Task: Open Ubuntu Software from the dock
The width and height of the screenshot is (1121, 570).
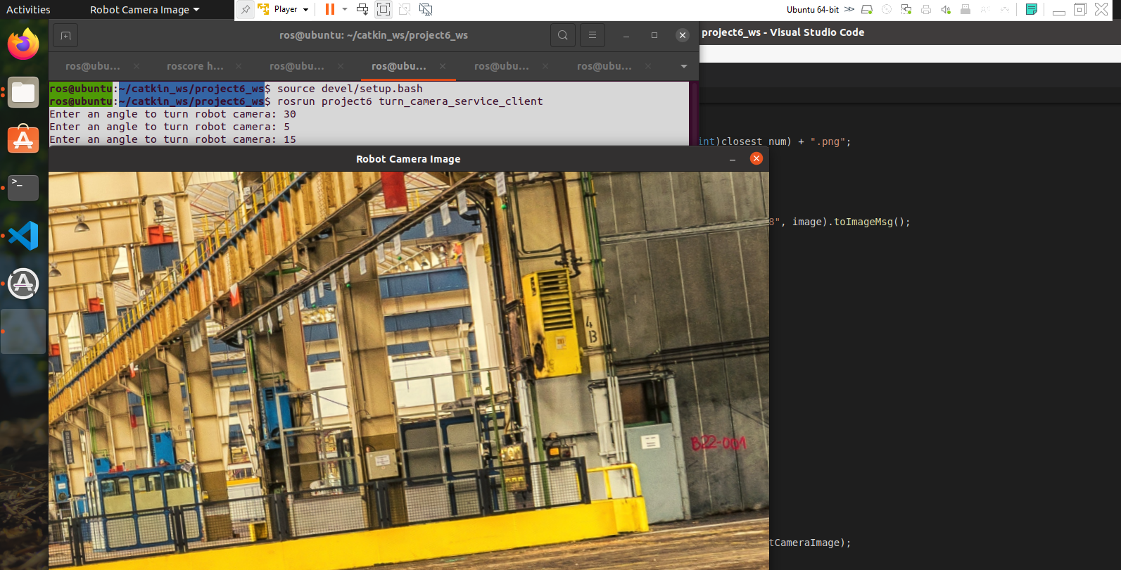Action: pyautogui.click(x=23, y=139)
